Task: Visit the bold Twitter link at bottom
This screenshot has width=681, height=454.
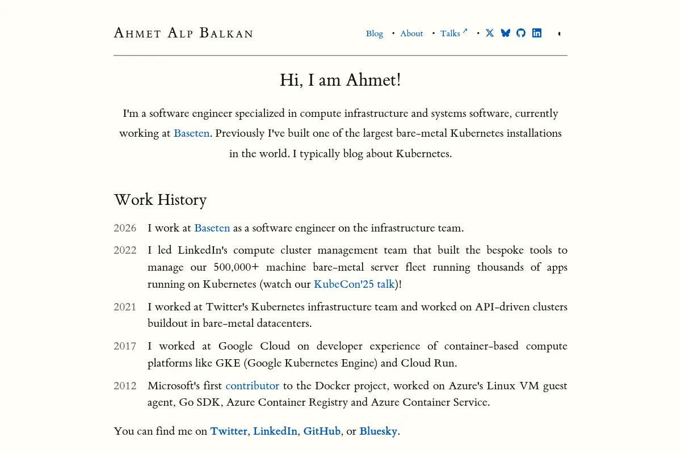Action: 229,431
